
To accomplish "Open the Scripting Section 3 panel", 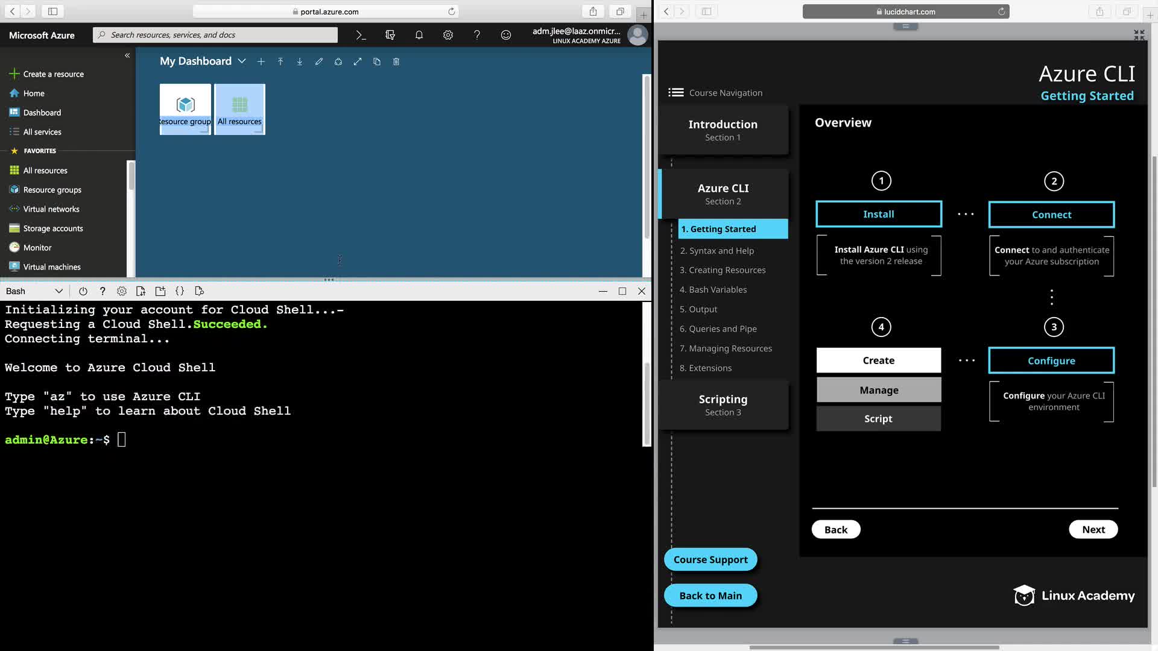I will tap(723, 405).
